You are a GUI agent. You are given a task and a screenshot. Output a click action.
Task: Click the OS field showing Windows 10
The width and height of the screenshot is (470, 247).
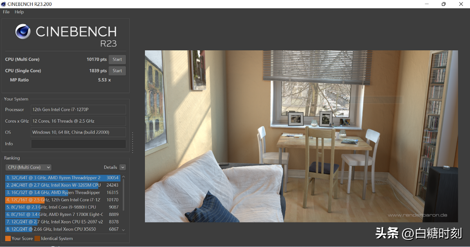pyautogui.click(x=78, y=132)
